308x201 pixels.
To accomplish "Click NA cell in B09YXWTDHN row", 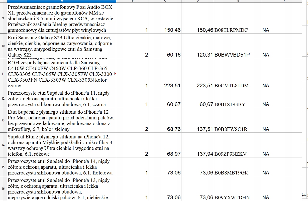I will [x=282, y=188].
